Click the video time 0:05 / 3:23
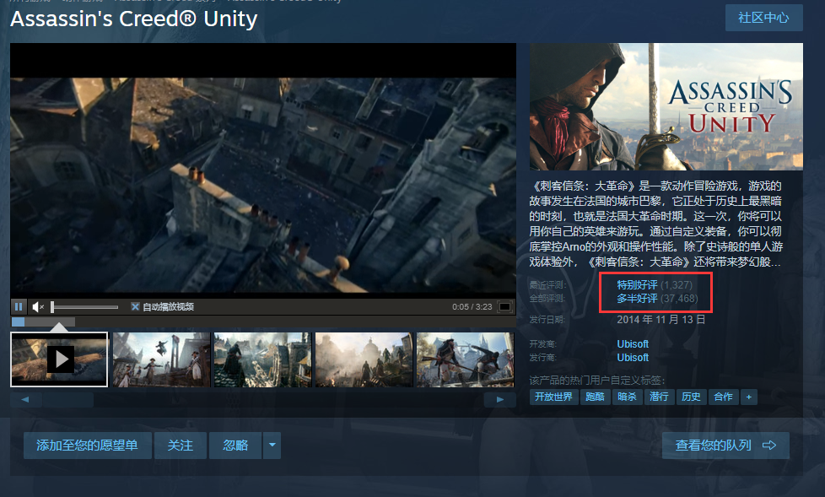Image resolution: width=825 pixels, height=497 pixels. tap(472, 306)
